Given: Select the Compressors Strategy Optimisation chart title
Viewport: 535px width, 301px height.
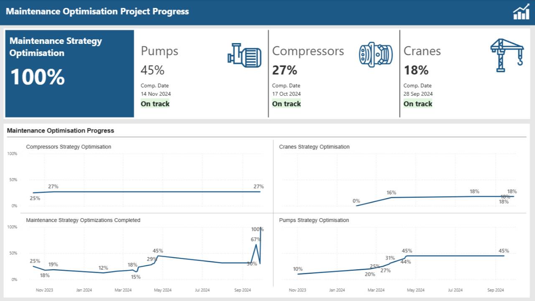Looking at the screenshot, I should [69, 147].
